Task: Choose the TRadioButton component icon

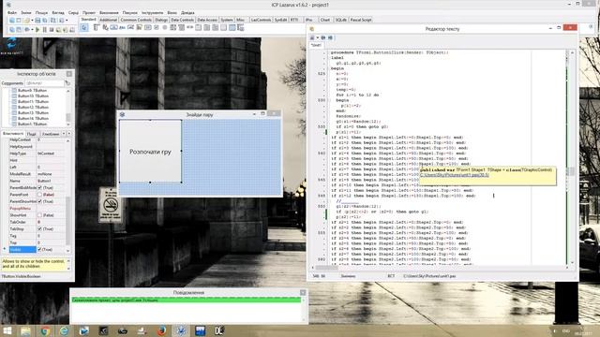Action: pos(165,27)
